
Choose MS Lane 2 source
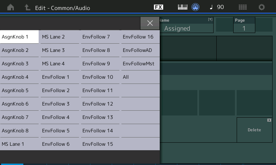[60, 37]
